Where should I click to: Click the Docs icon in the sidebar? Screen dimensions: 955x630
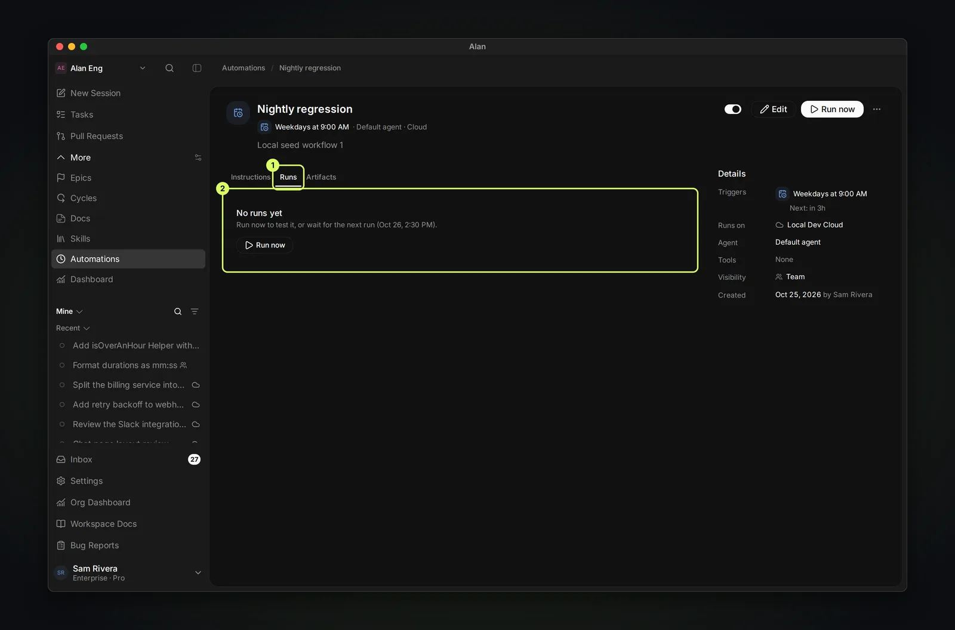[61, 218]
